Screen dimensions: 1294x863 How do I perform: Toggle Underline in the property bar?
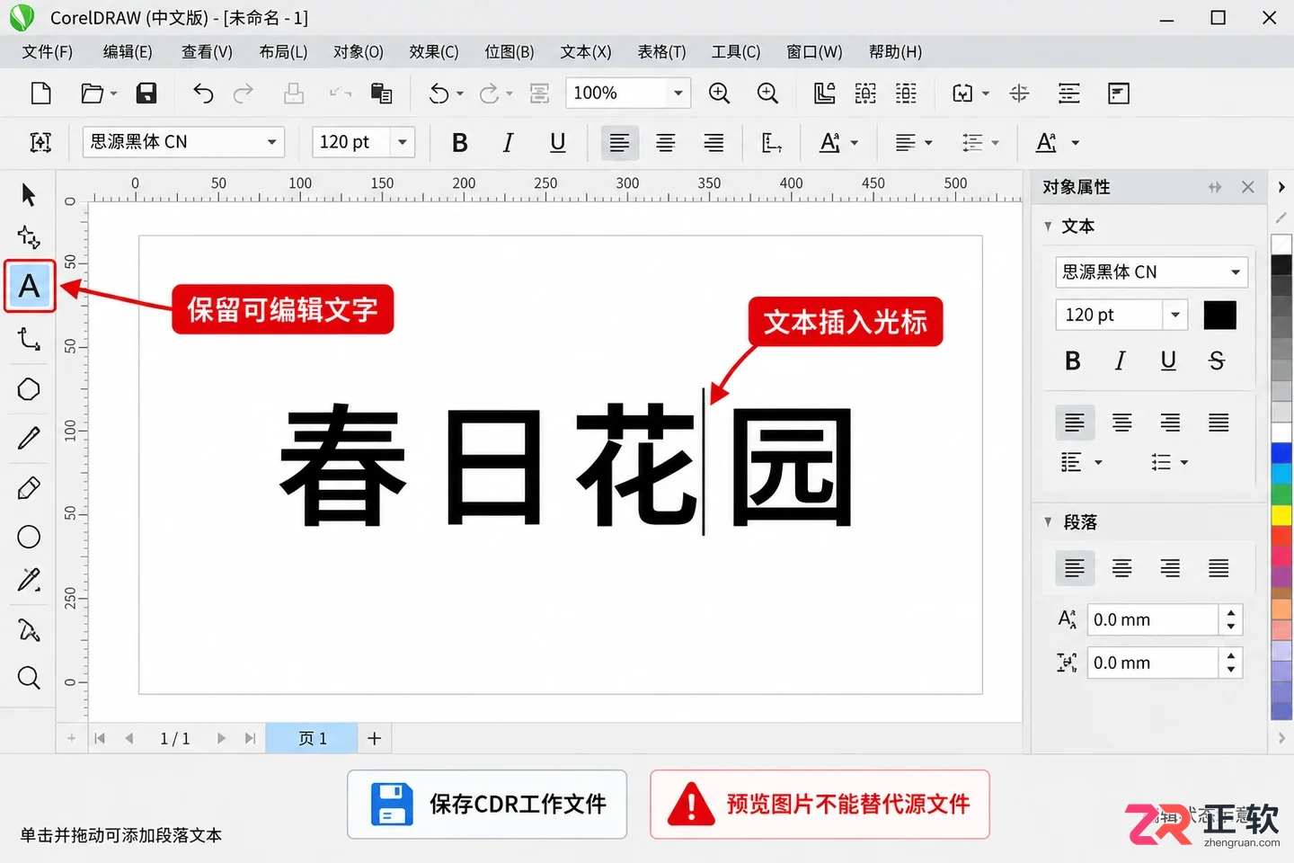[x=557, y=142]
